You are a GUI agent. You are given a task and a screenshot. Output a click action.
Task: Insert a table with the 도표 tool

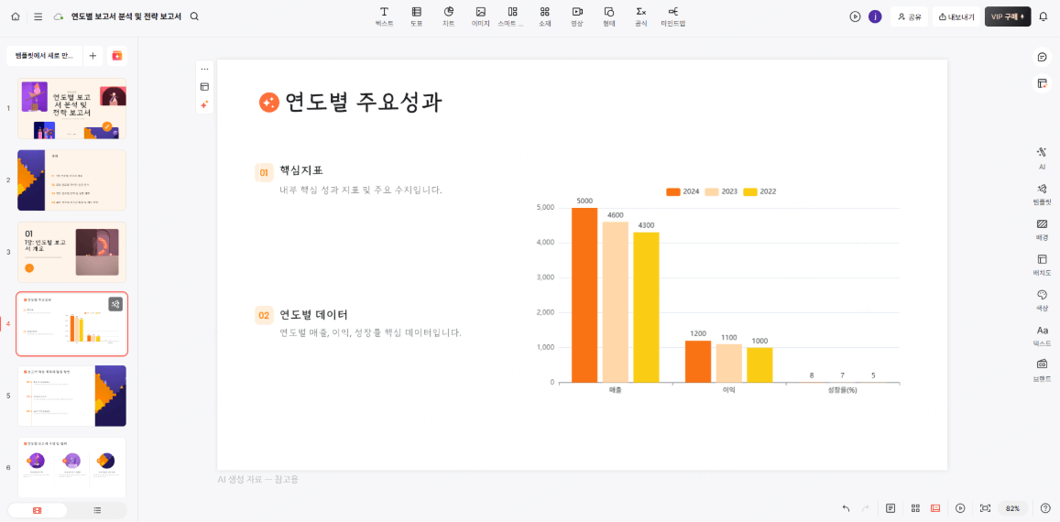point(417,16)
